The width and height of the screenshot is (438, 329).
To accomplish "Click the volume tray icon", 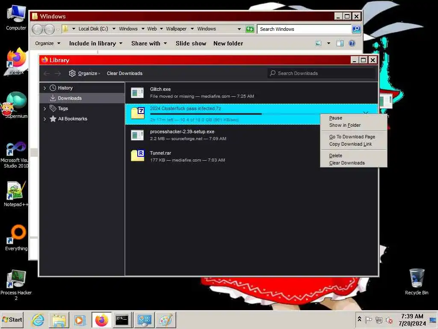I will pos(389,320).
